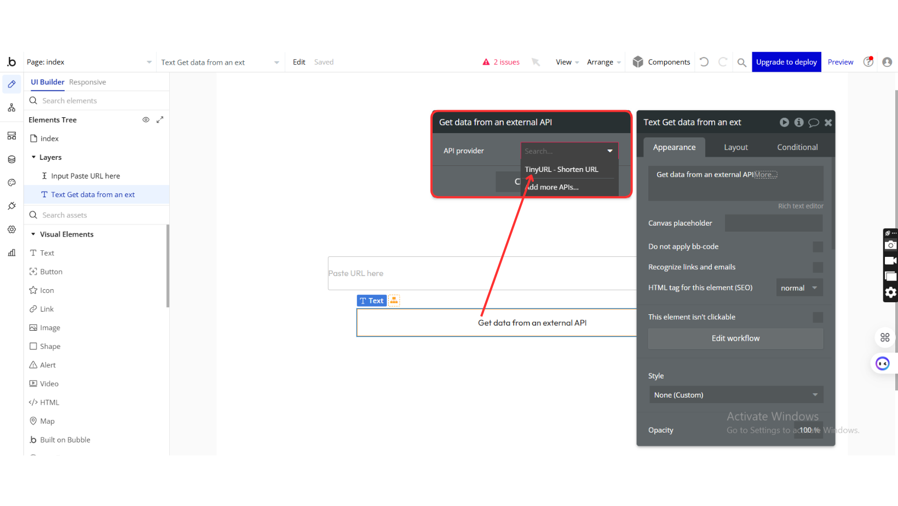Click the gear icon on right floating toolbar
Viewport: 898px width, 506px height.
click(x=891, y=292)
